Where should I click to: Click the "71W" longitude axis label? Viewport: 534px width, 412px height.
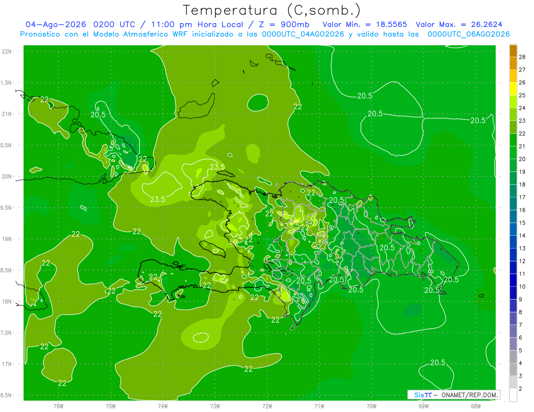pos(319,406)
